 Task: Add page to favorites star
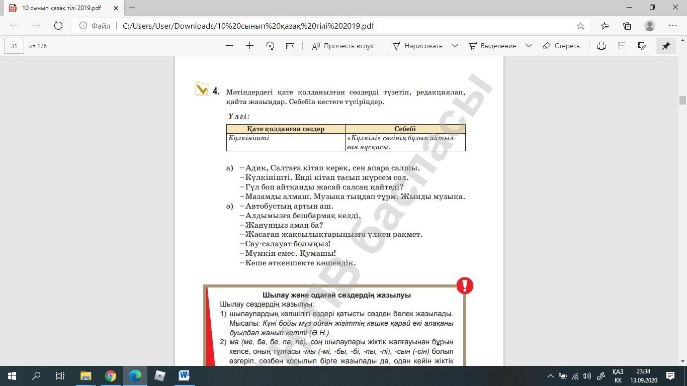580,26
